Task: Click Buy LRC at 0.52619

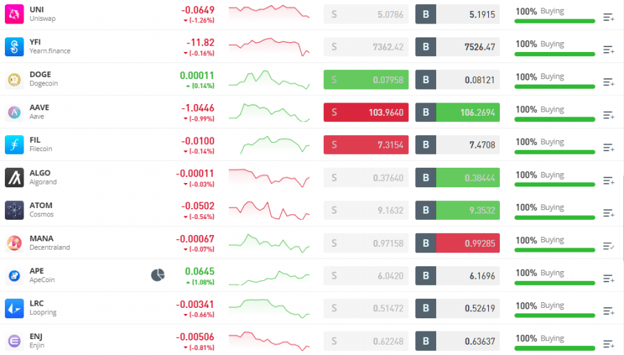Action: [x=458, y=308]
